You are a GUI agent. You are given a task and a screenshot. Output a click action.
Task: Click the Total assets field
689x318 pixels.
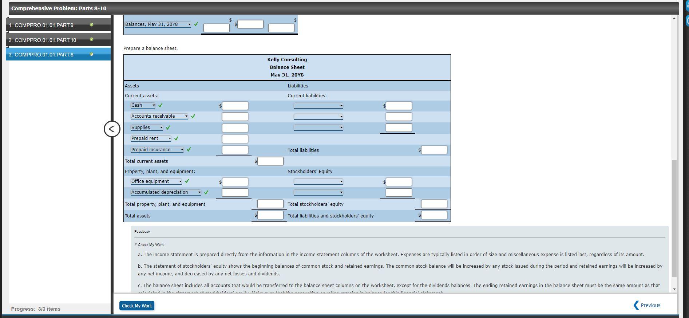(270, 215)
